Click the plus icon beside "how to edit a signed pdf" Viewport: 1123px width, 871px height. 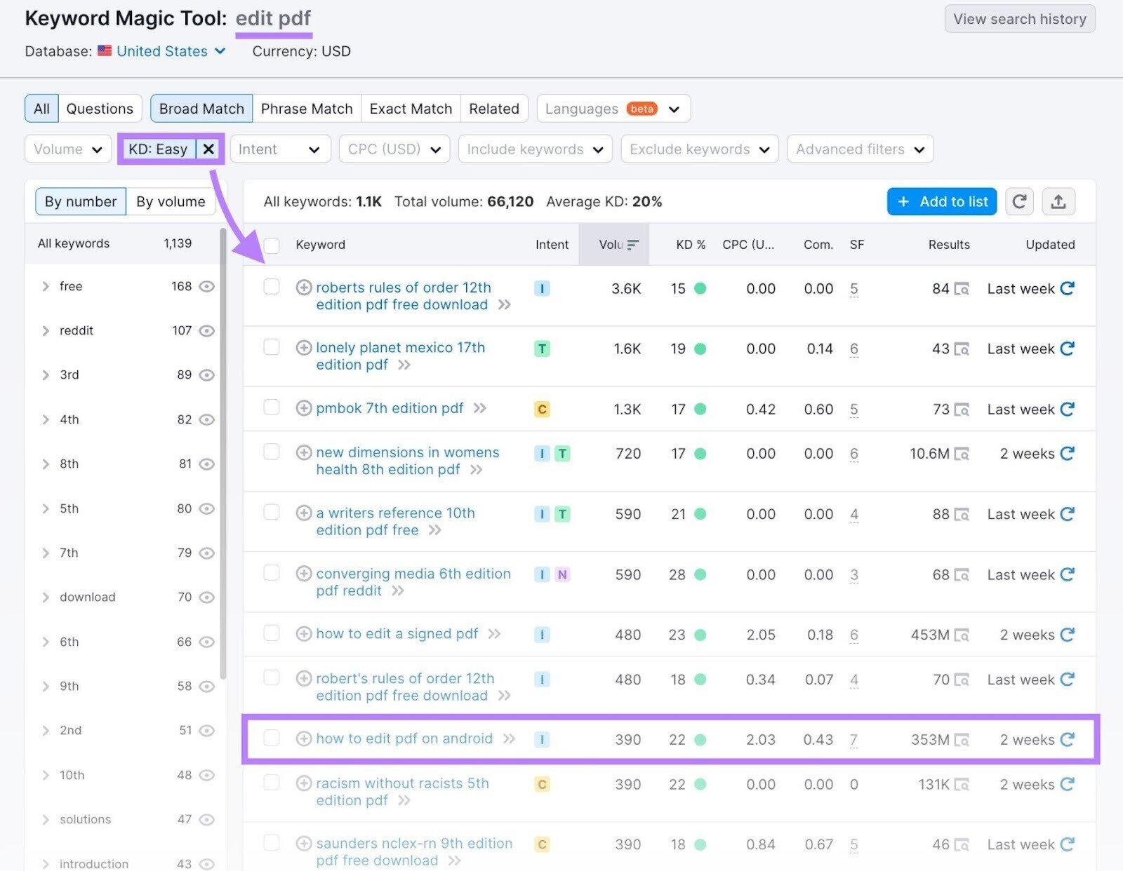(304, 633)
